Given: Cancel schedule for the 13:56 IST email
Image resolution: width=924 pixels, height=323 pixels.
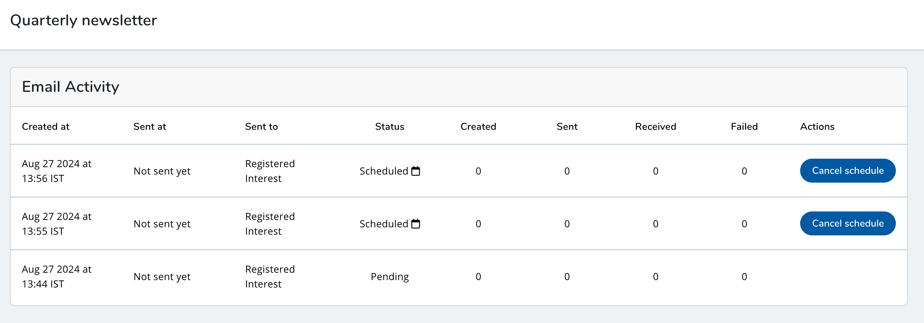Looking at the screenshot, I should pyautogui.click(x=847, y=171).
